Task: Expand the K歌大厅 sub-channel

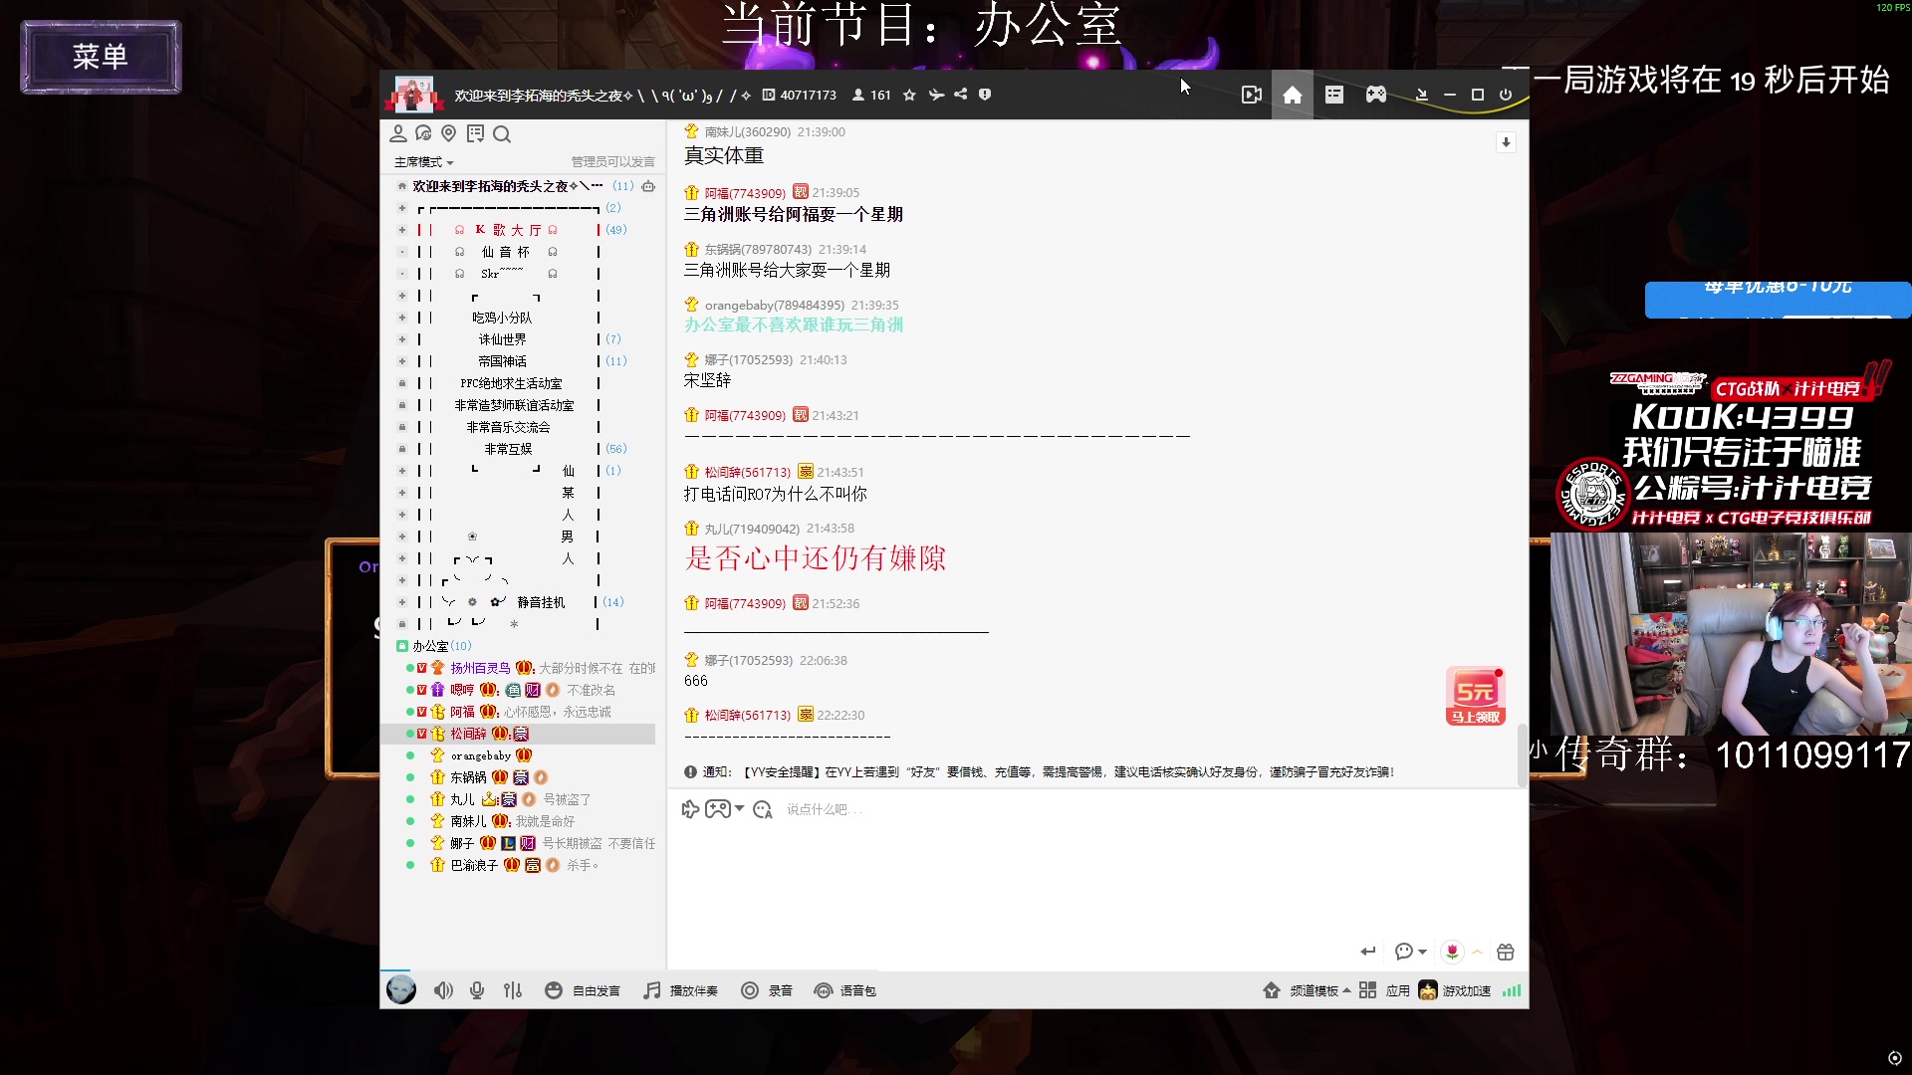Action: tap(402, 230)
